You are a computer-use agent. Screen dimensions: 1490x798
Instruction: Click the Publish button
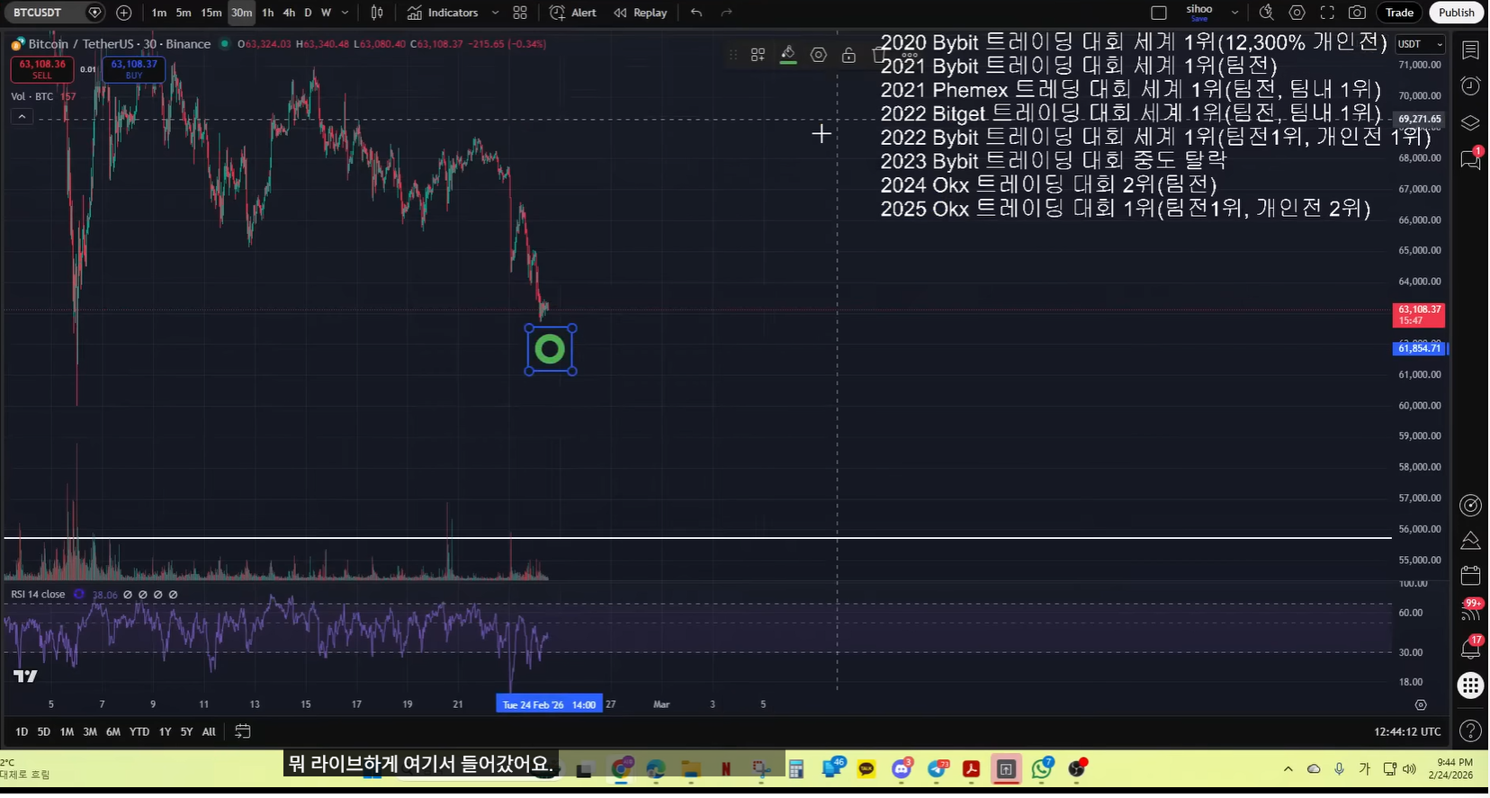pos(1456,13)
